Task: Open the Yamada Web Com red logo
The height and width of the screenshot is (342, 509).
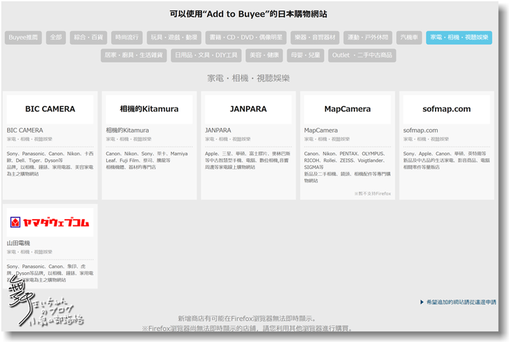Action: click(50, 223)
